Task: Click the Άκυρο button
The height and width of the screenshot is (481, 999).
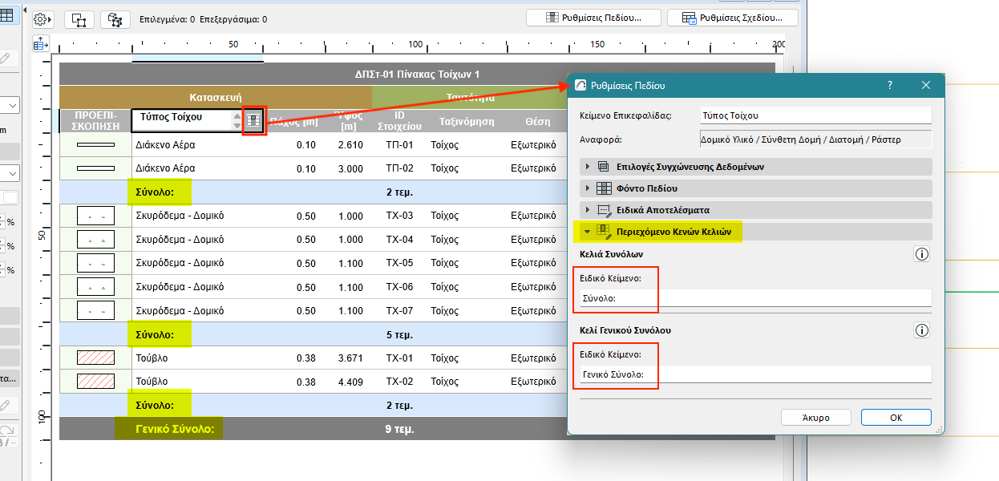Action: click(x=815, y=418)
